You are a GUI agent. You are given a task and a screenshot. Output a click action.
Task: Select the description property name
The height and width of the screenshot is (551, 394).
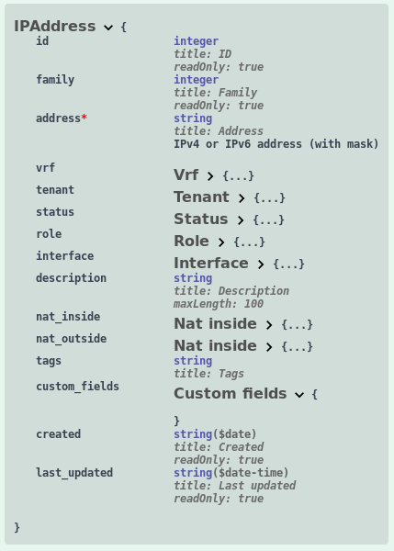pos(72,278)
